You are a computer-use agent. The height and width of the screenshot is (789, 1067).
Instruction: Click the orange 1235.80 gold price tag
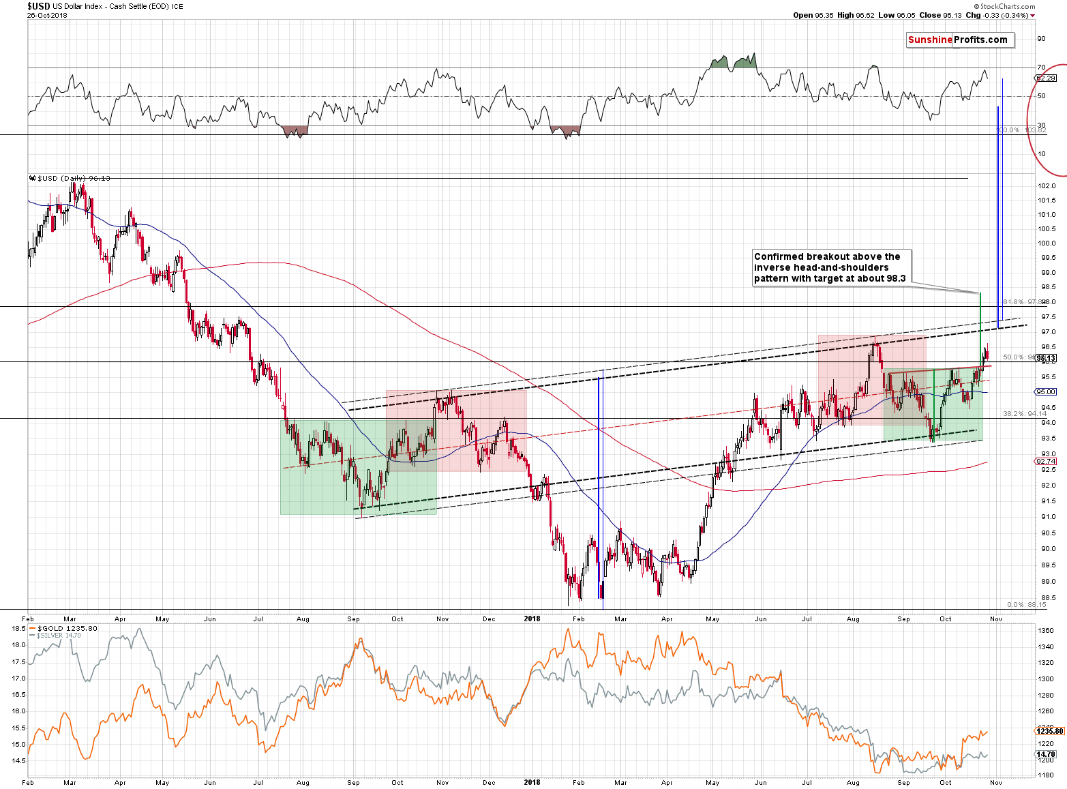click(1049, 731)
